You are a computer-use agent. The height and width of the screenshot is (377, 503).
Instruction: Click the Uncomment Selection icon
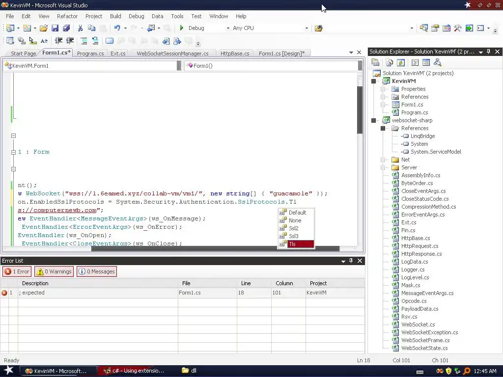pos(95,40)
